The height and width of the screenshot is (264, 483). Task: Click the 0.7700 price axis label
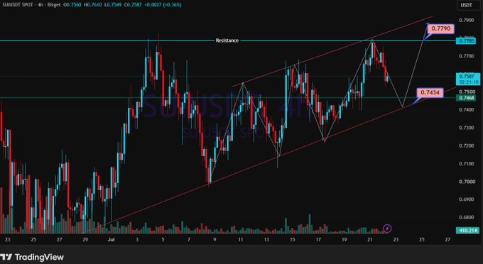[x=467, y=56]
